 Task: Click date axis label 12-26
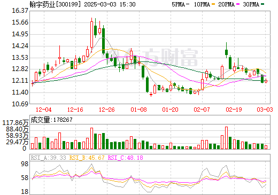tap(107, 110)
